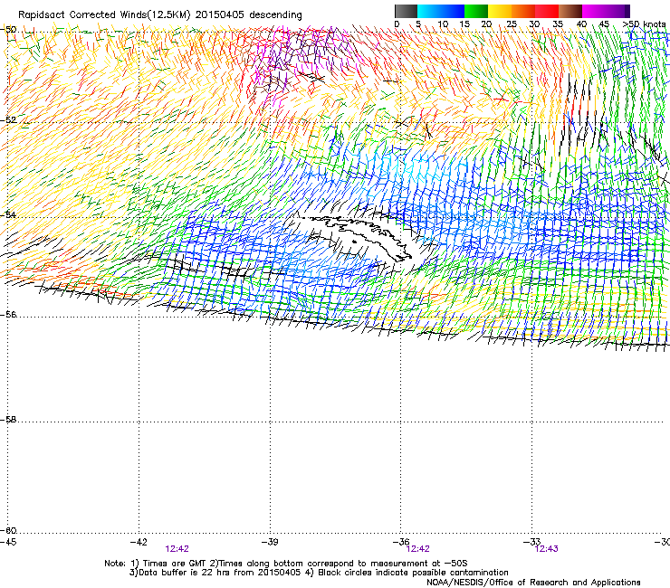670x588 pixels.
Task: Click the green 15-20 knots legend swatch
Action: coord(476,11)
